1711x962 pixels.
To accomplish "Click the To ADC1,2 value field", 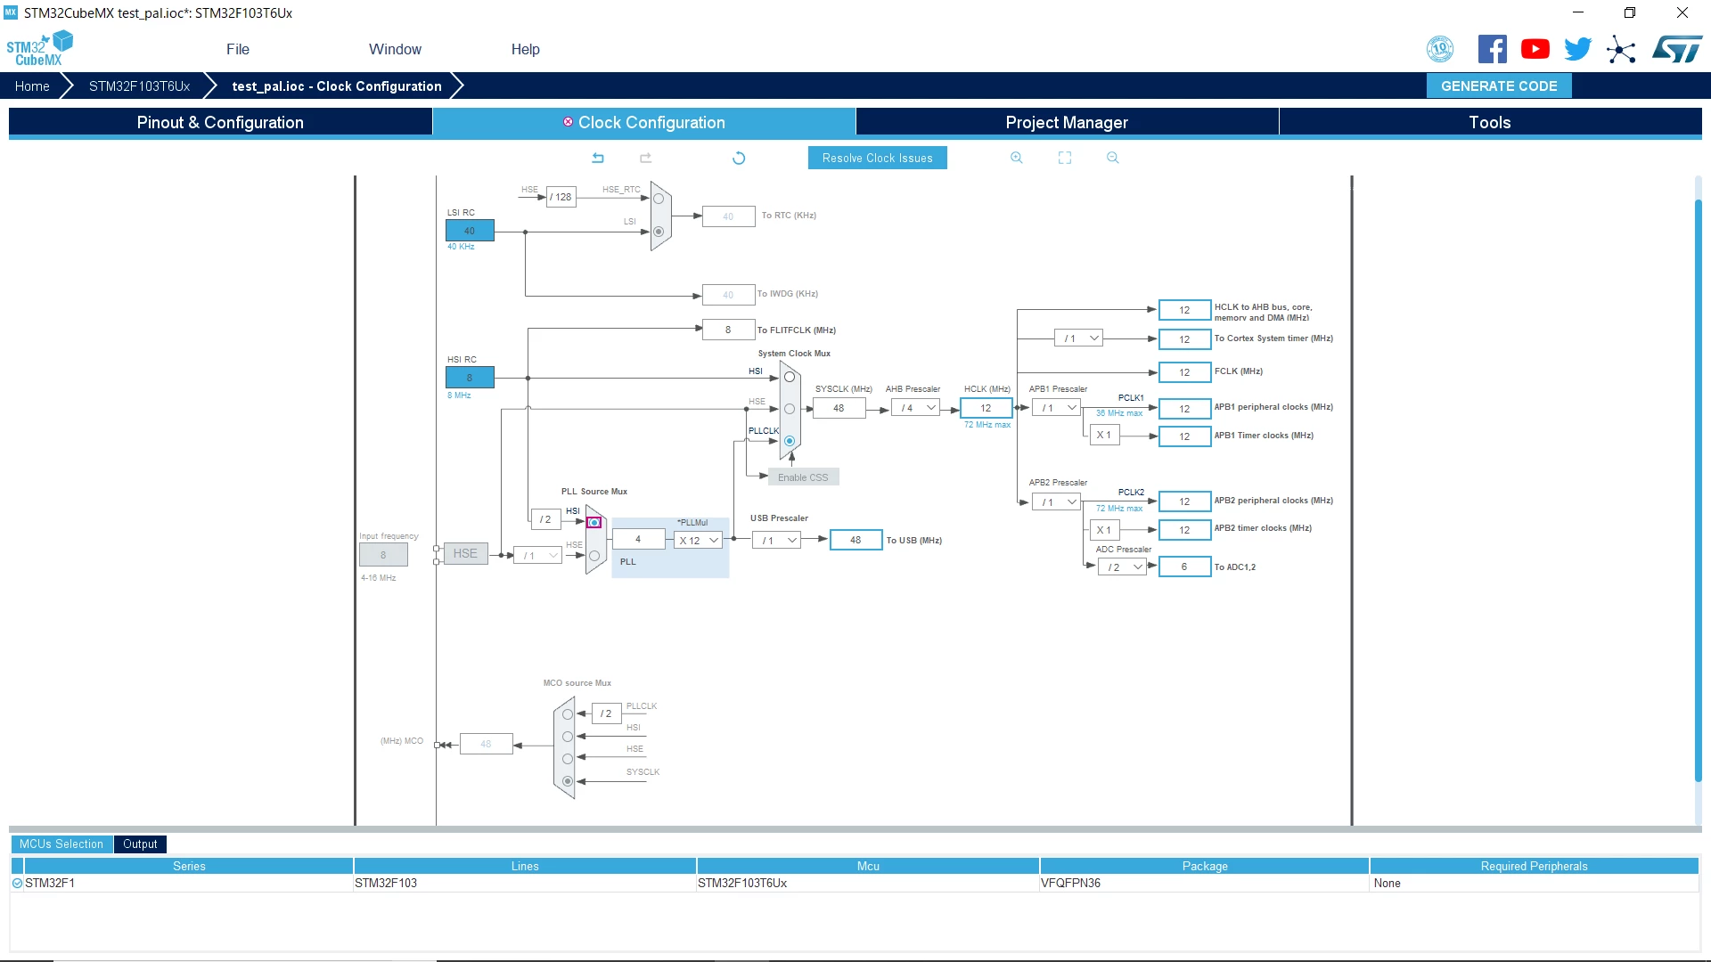I will click(x=1184, y=567).
